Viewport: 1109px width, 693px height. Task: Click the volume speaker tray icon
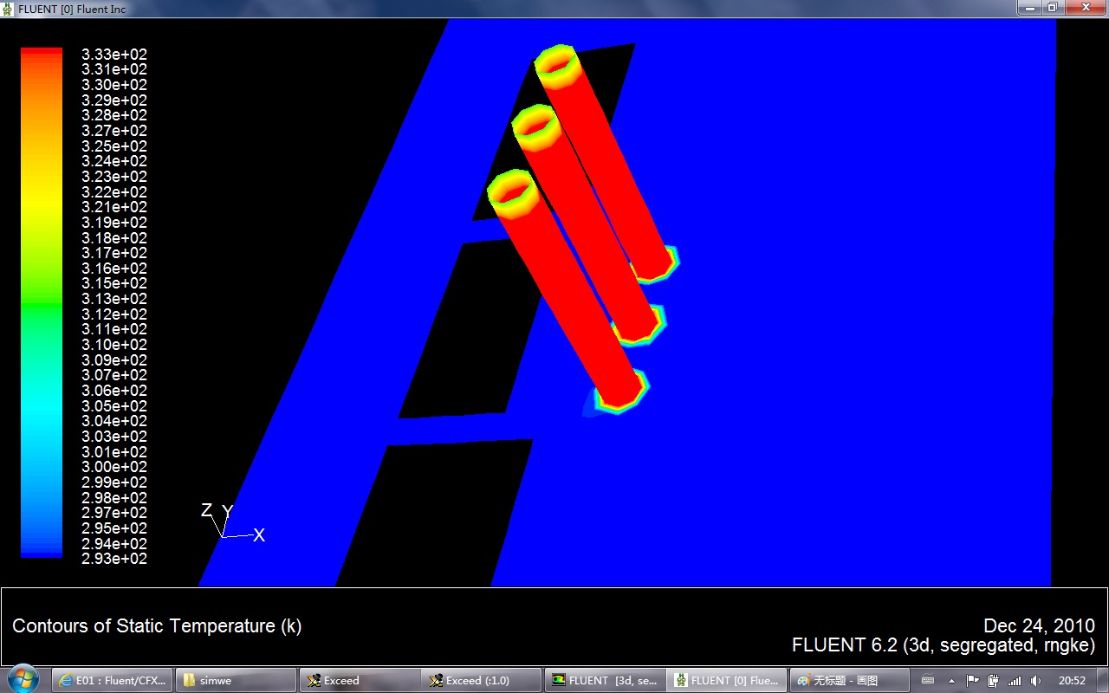click(1036, 681)
